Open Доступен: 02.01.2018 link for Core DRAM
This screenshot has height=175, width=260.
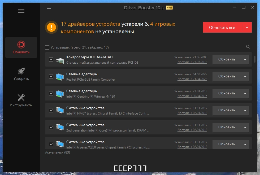click(x=192, y=130)
